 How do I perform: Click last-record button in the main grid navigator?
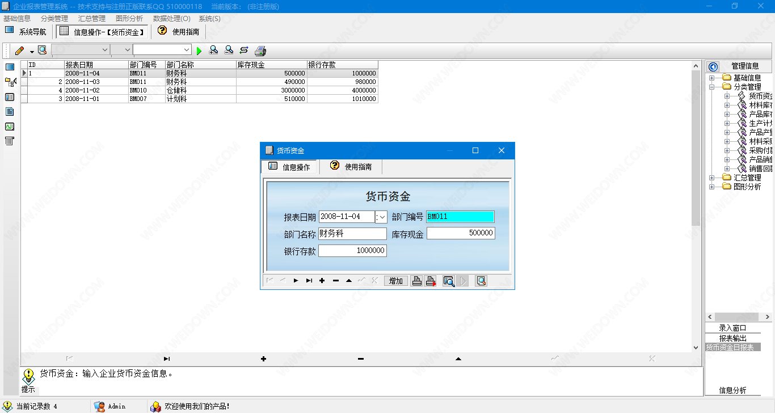(166, 359)
